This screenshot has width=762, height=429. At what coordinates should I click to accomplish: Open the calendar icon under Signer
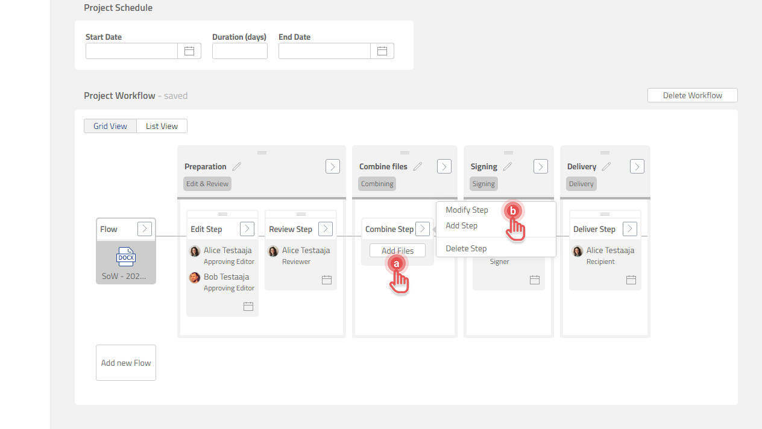coord(534,280)
